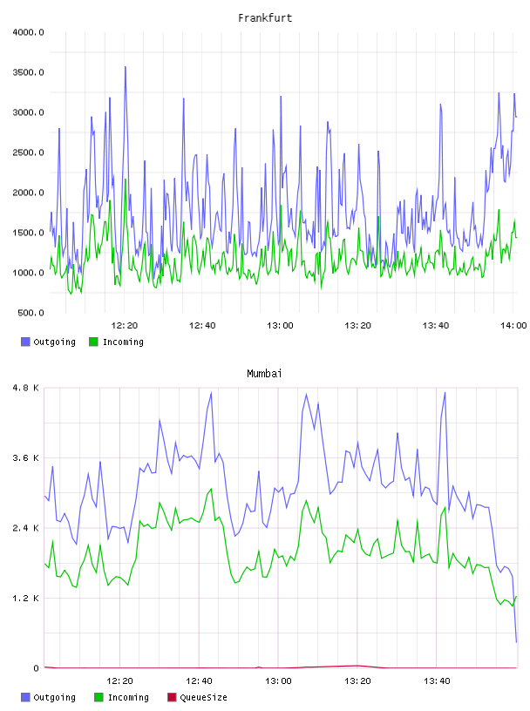Click the green Incoming swatch in the Mumbai legend
This screenshot has height=711, width=530.
click(x=99, y=697)
